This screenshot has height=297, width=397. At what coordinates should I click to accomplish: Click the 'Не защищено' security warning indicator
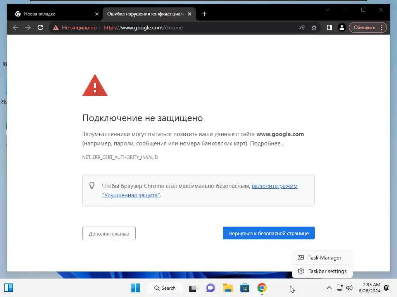pyautogui.click(x=75, y=27)
